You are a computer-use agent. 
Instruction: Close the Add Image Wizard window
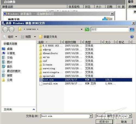tap(112, 14)
